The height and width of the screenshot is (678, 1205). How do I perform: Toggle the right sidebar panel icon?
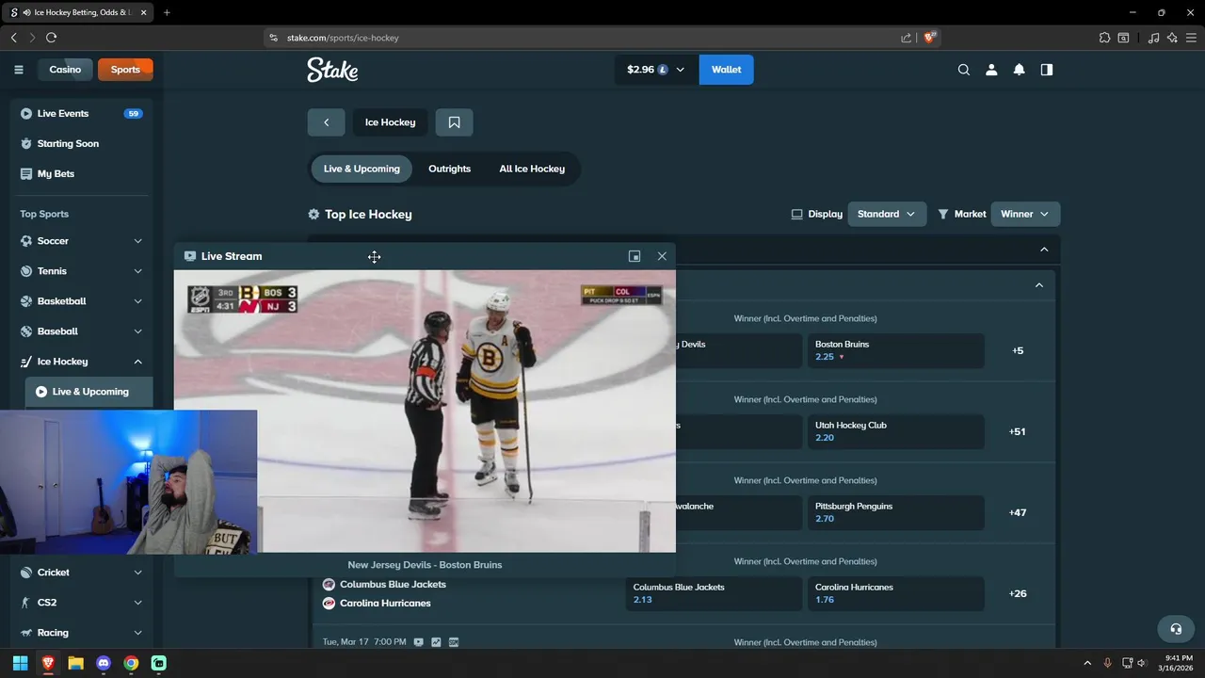pyautogui.click(x=1046, y=70)
